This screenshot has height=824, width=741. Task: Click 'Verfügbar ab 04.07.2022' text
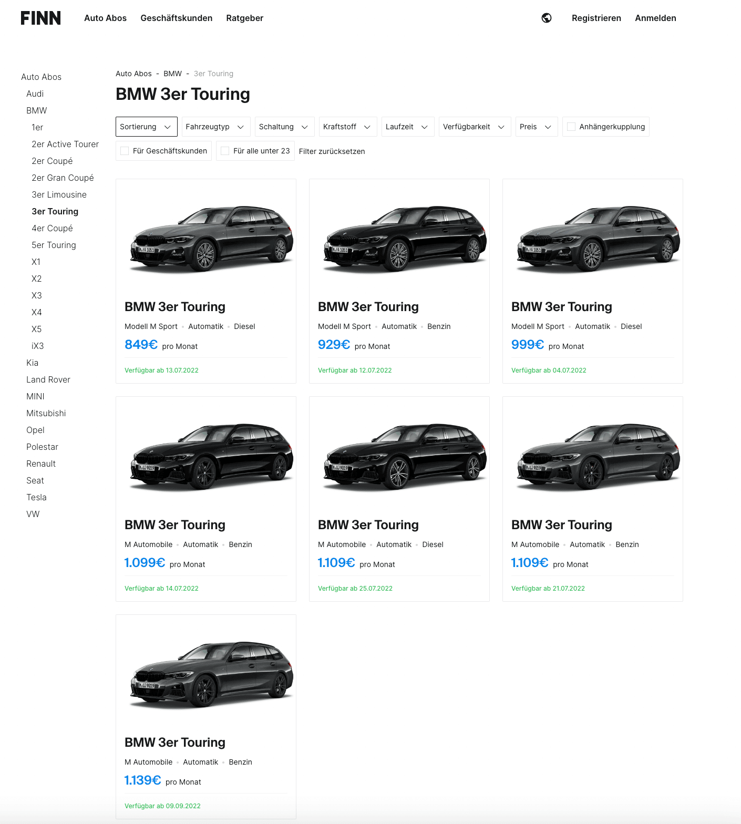coord(549,370)
